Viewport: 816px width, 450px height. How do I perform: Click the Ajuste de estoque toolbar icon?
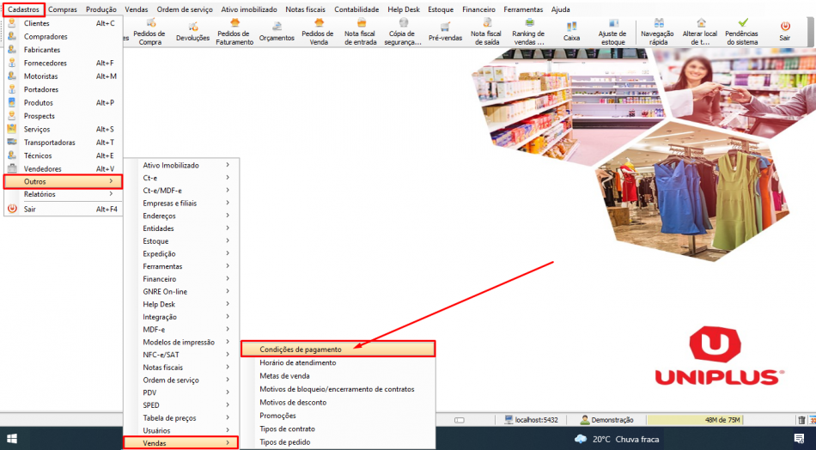pos(612,32)
